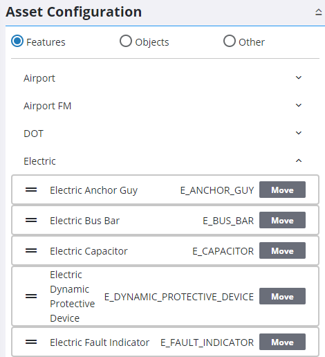The width and height of the screenshot is (325, 357).
Task: Move the E_DYNAMIC_PROTECTIVE_DEVICE asset
Action: 282,296
